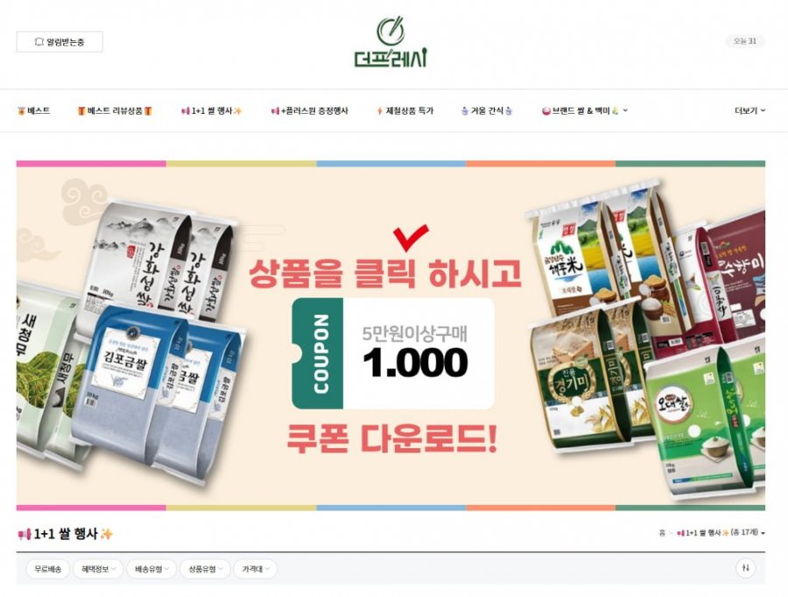The height and width of the screenshot is (597, 788).
Task: Open the 배송유형 filter dropdown
Action: click(151, 569)
